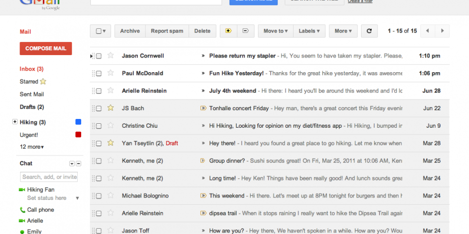Mark as not important using the minus marker icon
This screenshot has width=469, height=234.
point(245,31)
